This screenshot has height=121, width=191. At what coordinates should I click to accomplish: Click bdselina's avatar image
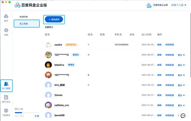(48, 65)
